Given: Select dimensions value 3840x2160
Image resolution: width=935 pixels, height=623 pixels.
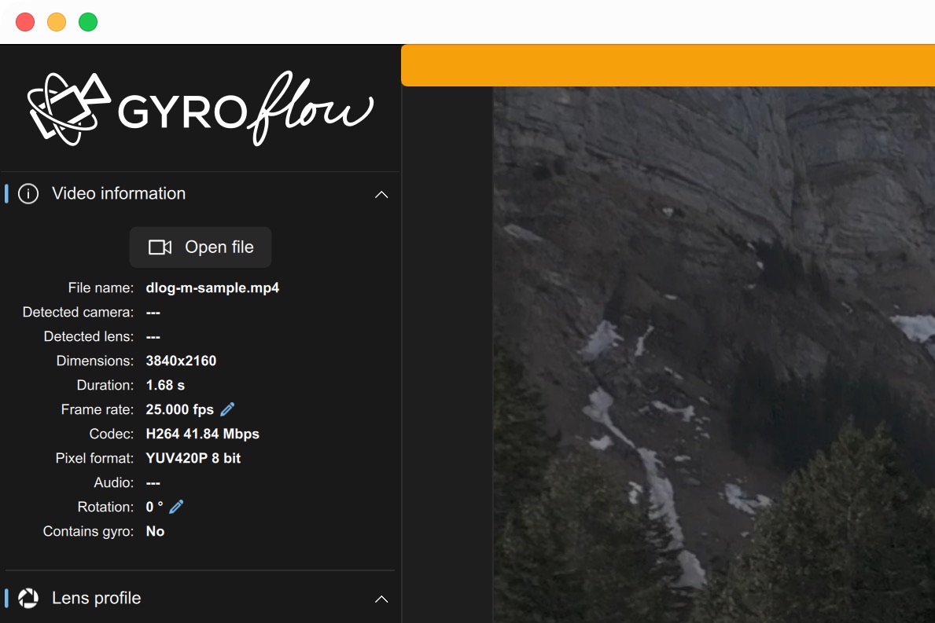Looking at the screenshot, I should click(182, 361).
